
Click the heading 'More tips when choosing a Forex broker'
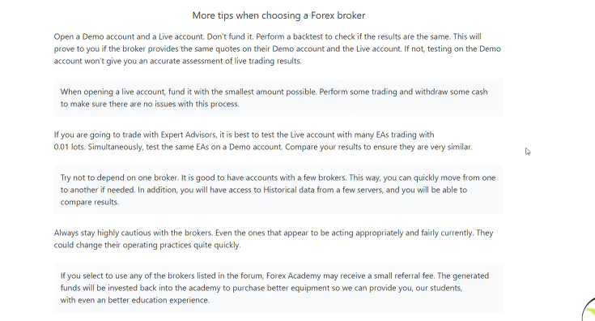278,15
